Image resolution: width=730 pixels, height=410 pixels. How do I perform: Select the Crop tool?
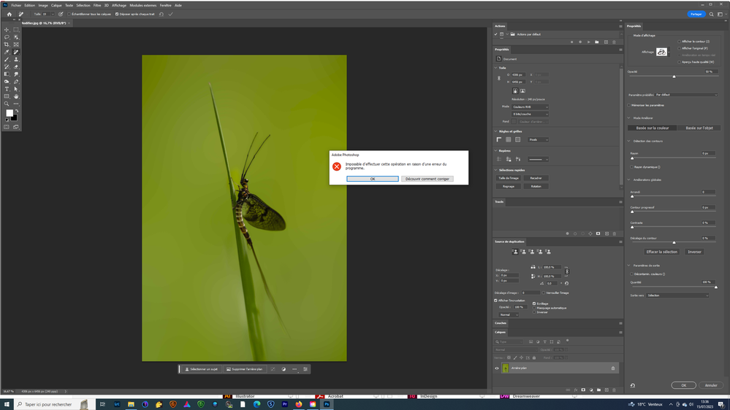[x=7, y=45]
